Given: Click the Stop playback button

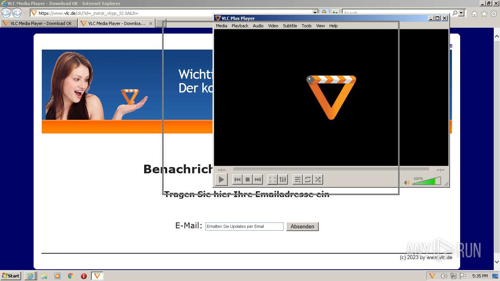Looking at the screenshot, I should point(247,180).
